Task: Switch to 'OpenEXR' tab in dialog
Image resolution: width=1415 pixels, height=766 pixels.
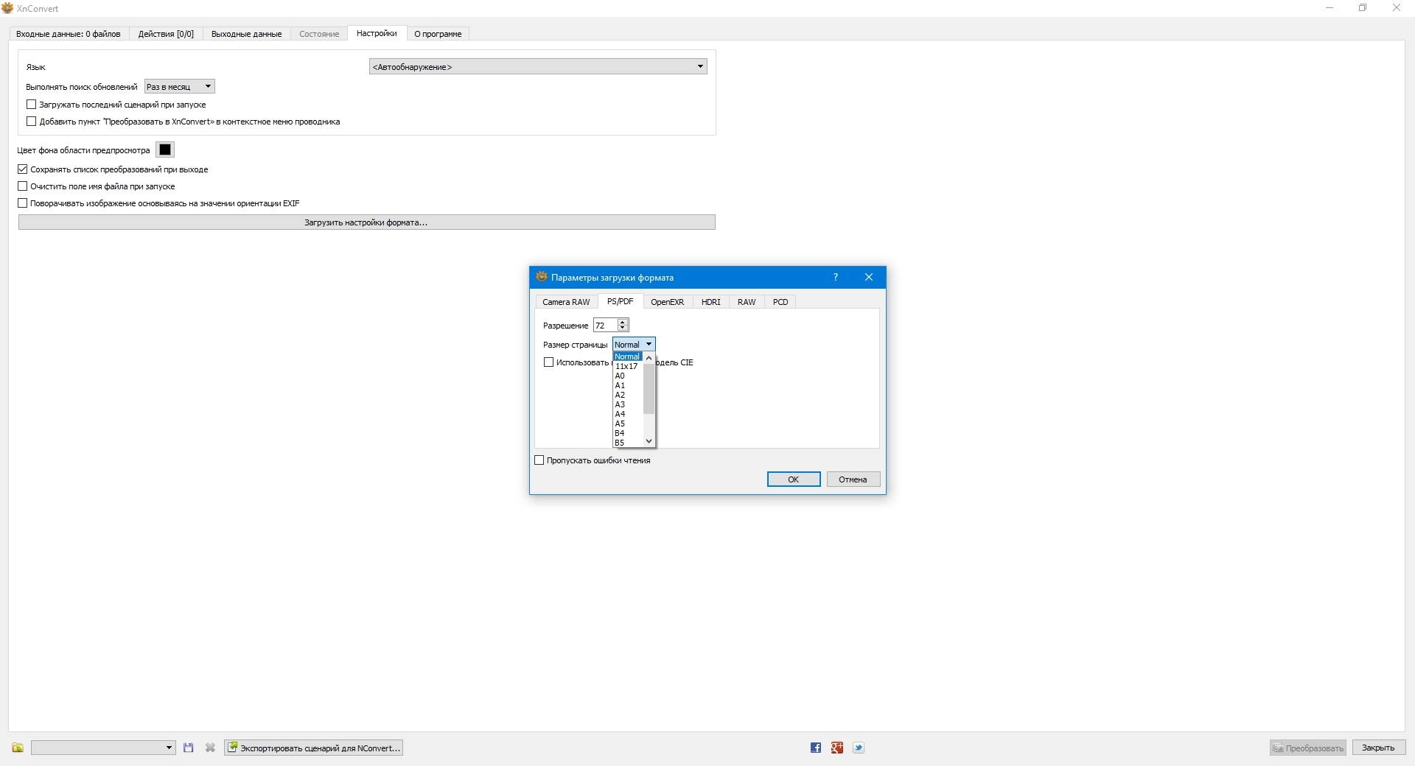Action: (x=667, y=302)
